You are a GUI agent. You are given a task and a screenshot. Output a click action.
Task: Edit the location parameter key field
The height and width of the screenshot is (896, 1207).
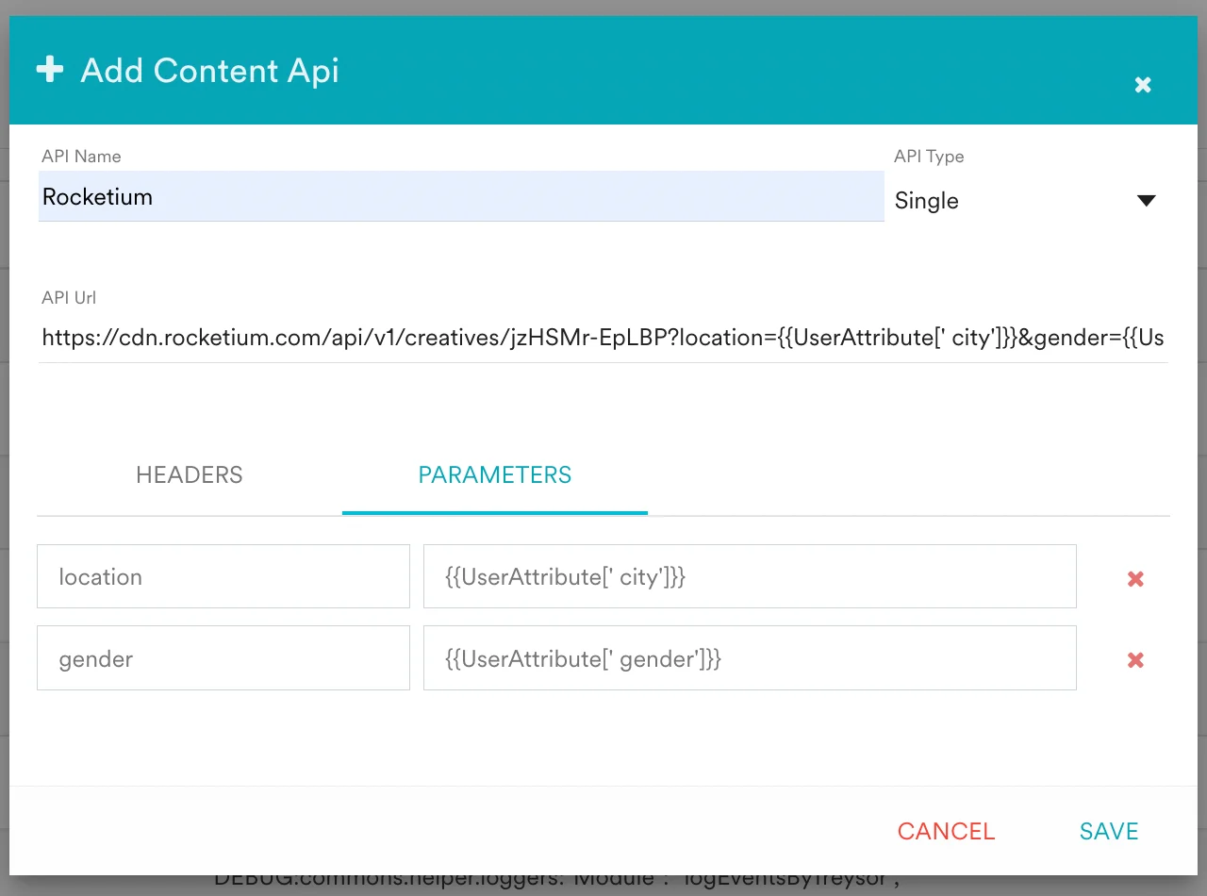tap(223, 576)
